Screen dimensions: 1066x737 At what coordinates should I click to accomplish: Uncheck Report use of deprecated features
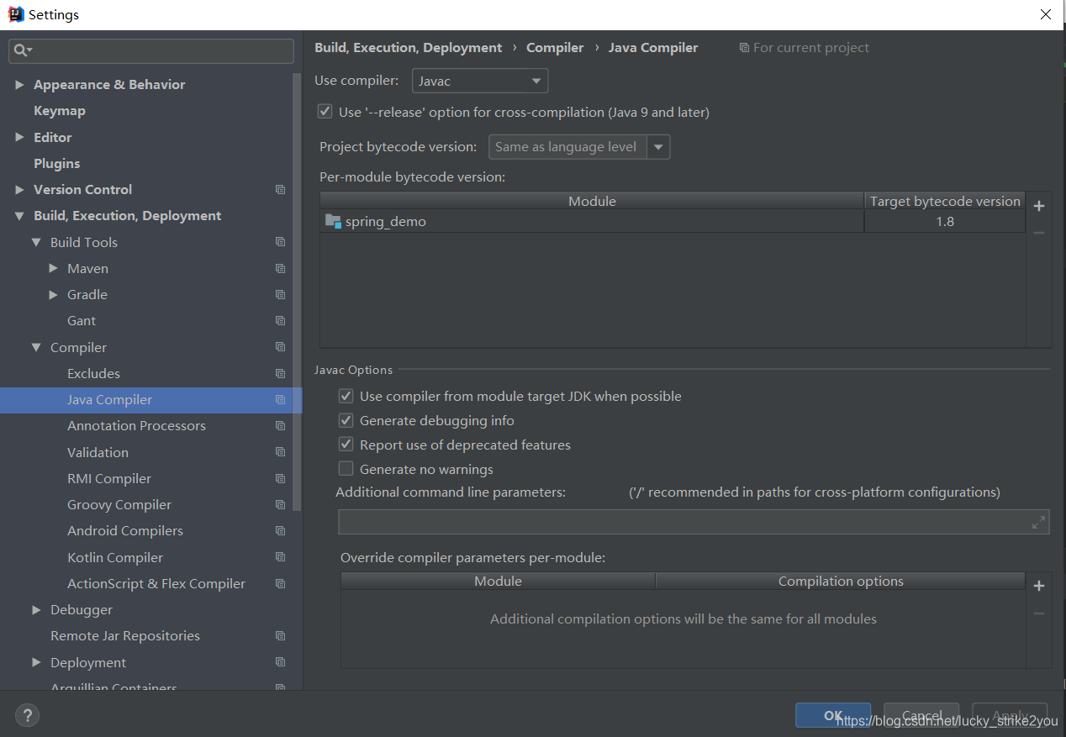[x=346, y=445]
